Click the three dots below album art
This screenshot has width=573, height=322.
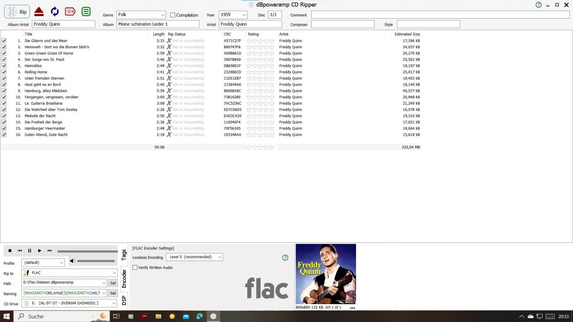click(x=353, y=308)
